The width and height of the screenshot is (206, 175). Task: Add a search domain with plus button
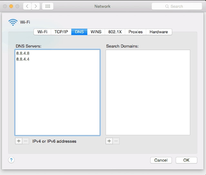pos(109,141)
